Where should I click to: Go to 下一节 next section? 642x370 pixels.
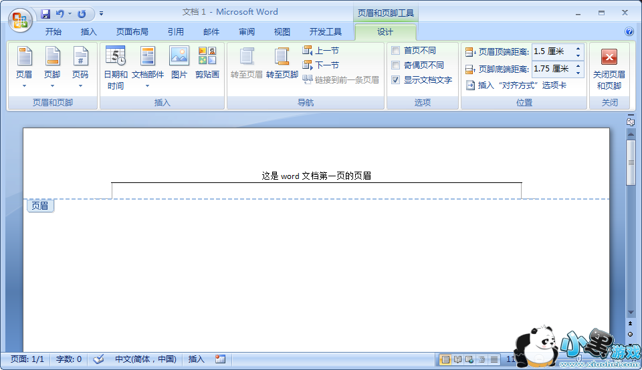pyautogui.click(x=320, y=65)
